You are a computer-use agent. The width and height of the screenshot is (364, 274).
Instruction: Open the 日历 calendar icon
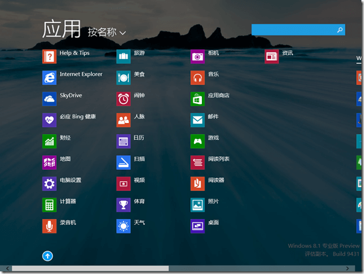pos(124,141)
